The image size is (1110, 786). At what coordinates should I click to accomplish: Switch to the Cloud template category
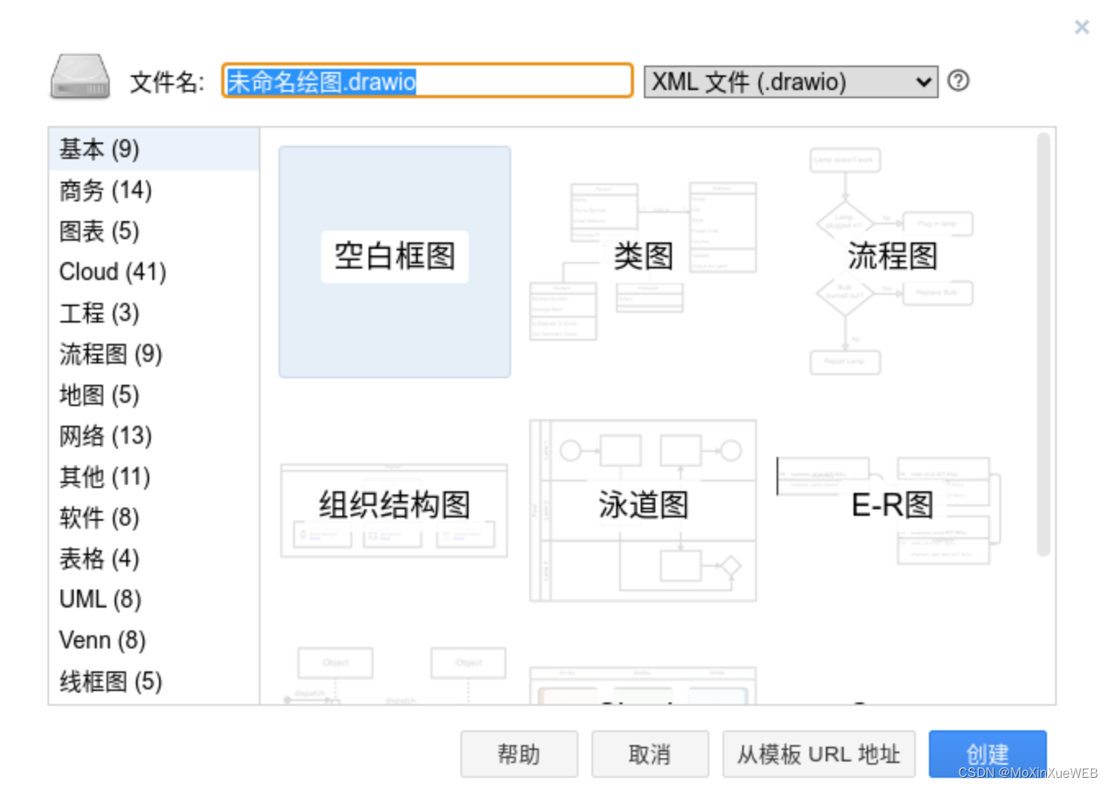click(x=112, y=272)
